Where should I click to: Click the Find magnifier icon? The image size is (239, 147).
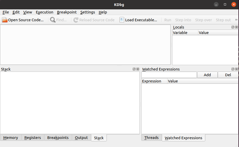point(53,20)
